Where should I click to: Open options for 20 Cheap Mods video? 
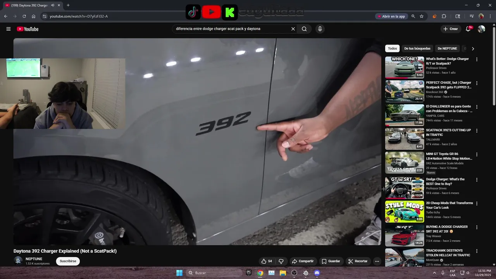(x=477, y=203)
